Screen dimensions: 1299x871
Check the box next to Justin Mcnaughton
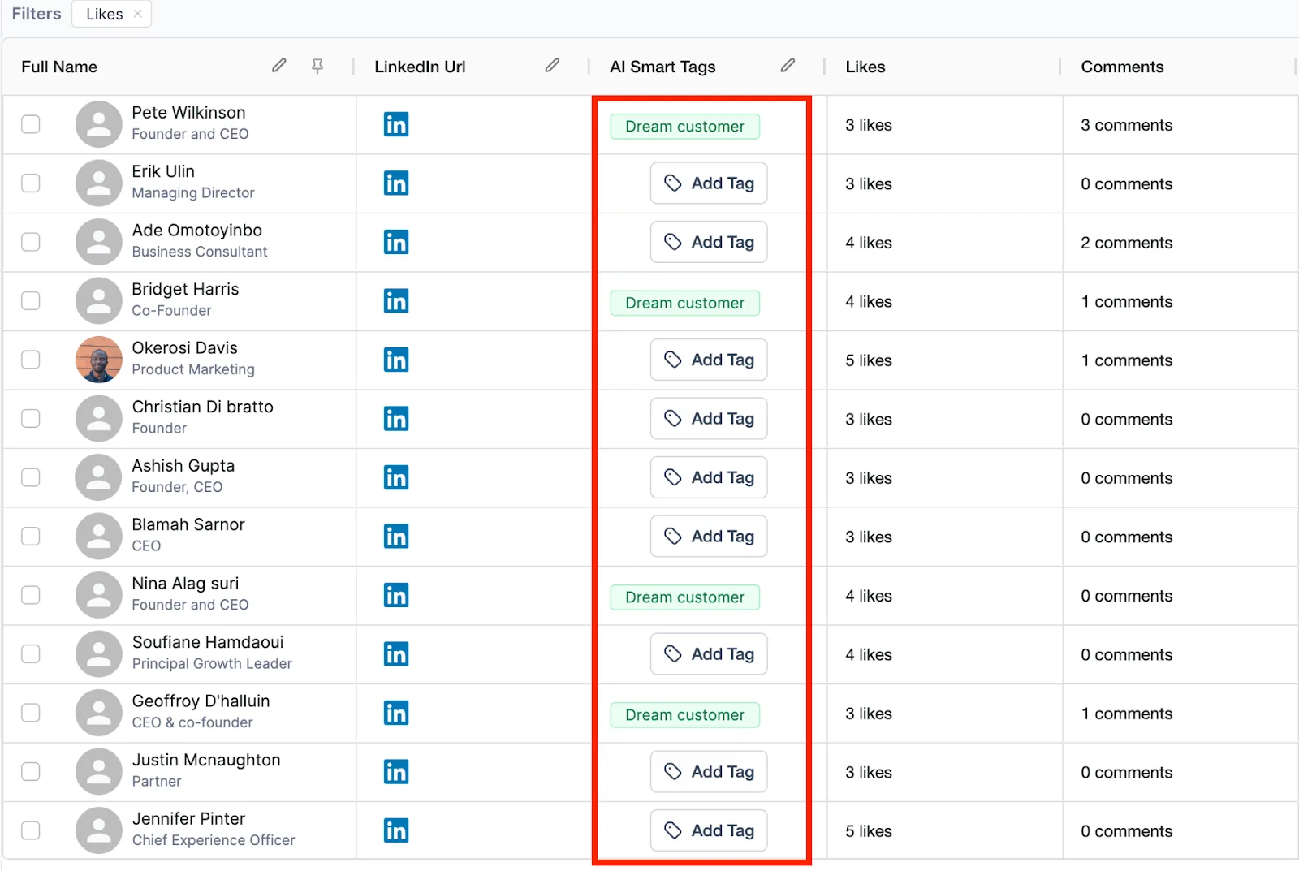point(31,771)
